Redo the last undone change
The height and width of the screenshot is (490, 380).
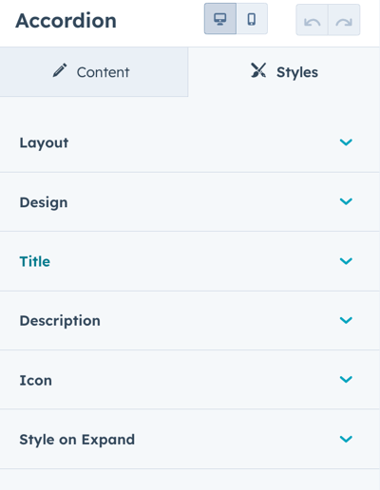344,20
